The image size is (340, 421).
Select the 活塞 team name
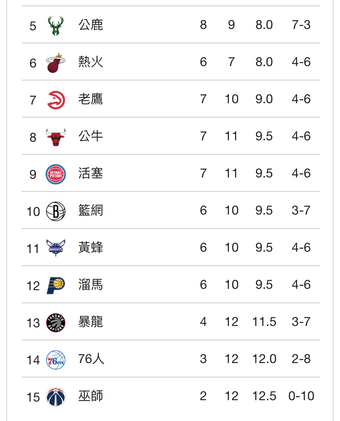[91, 173]
